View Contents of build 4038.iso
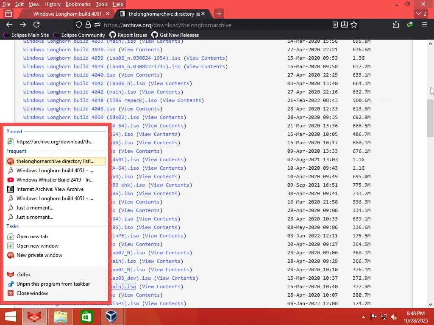The width and height of the screenshot is (434, 325). point(141,50)
